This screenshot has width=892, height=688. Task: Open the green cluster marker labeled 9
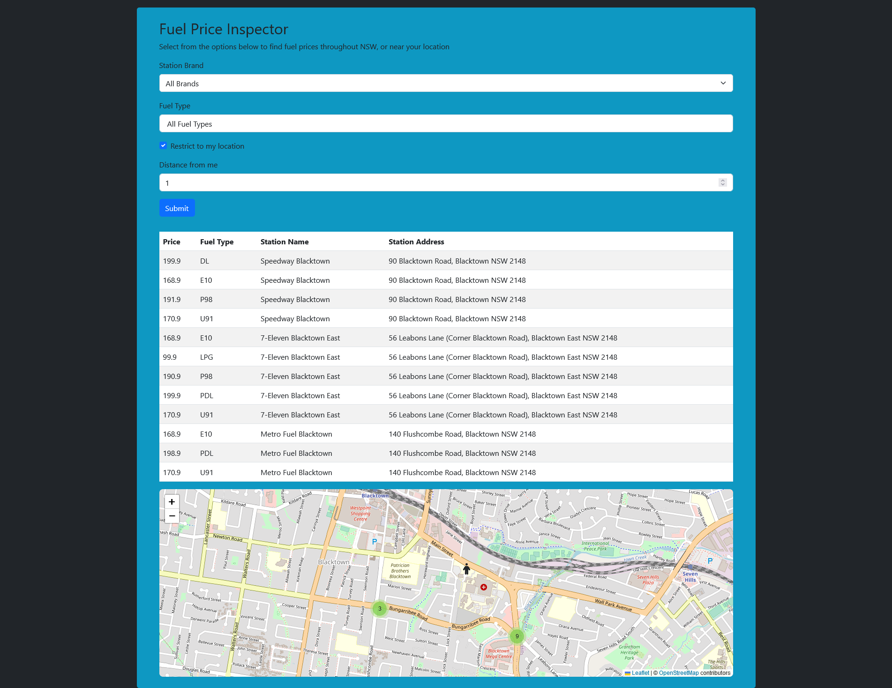517,636
